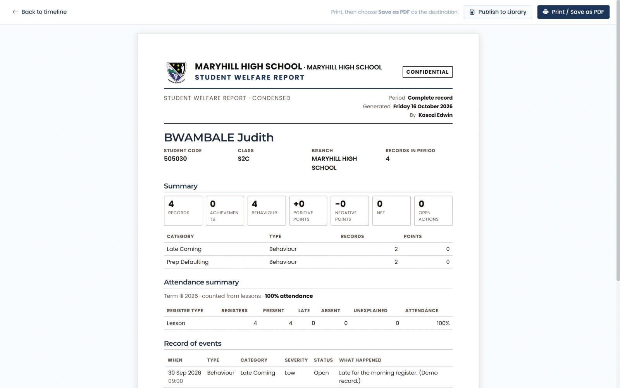Click the Low severity value
Viewport: 620px width, 388px height.
tap(290, 373)
